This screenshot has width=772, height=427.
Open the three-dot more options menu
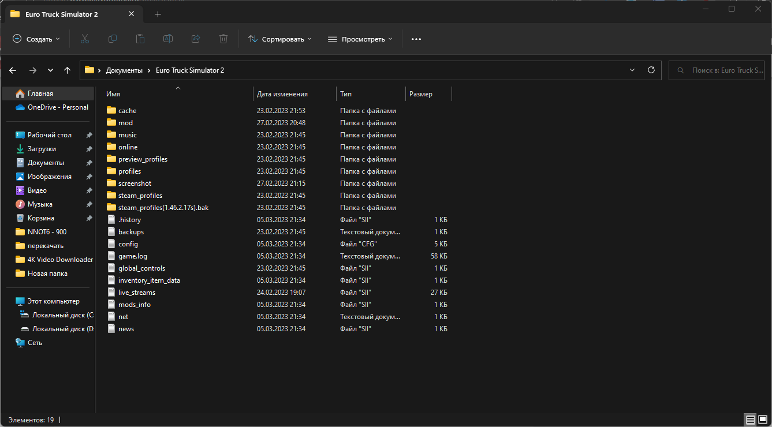tap(416, 39)
